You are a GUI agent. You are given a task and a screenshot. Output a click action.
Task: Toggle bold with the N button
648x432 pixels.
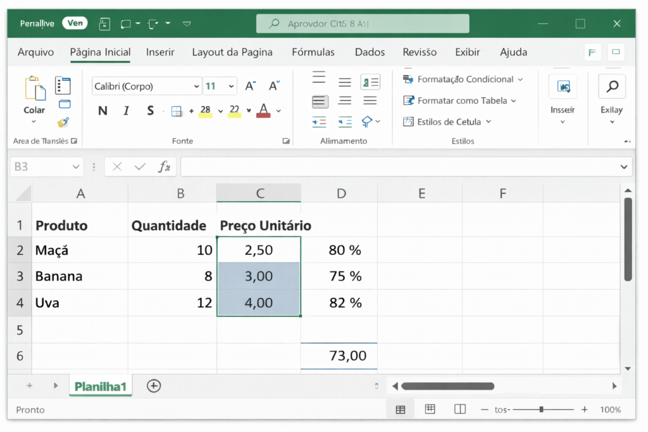coord(103,111)
